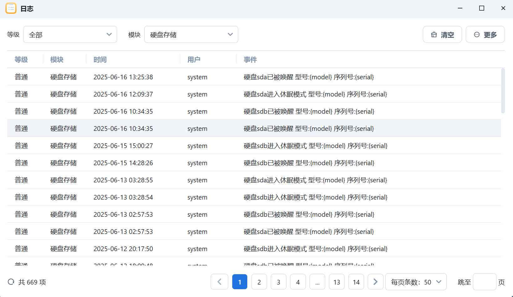Image resolution: width=513 pixels, height=297 pixels.
Task: Click the 时间 column header
Action: [x=100, y=59]
